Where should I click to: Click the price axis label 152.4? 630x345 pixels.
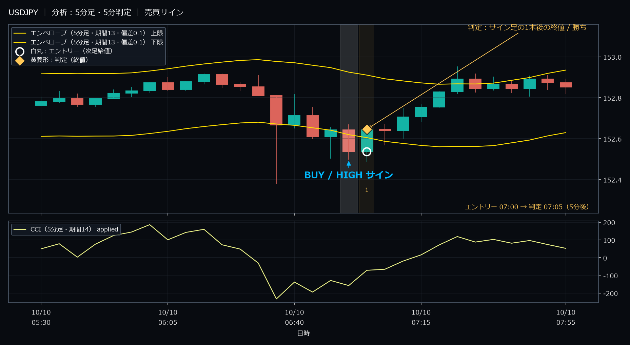(x=612, y=180)
